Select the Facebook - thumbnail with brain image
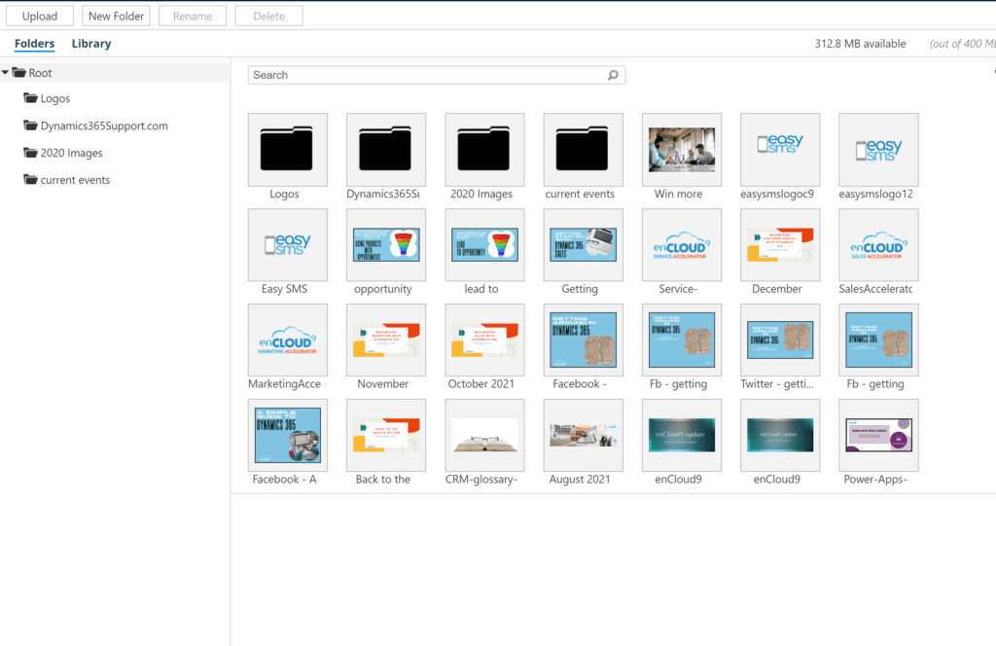 click(584, 340)
